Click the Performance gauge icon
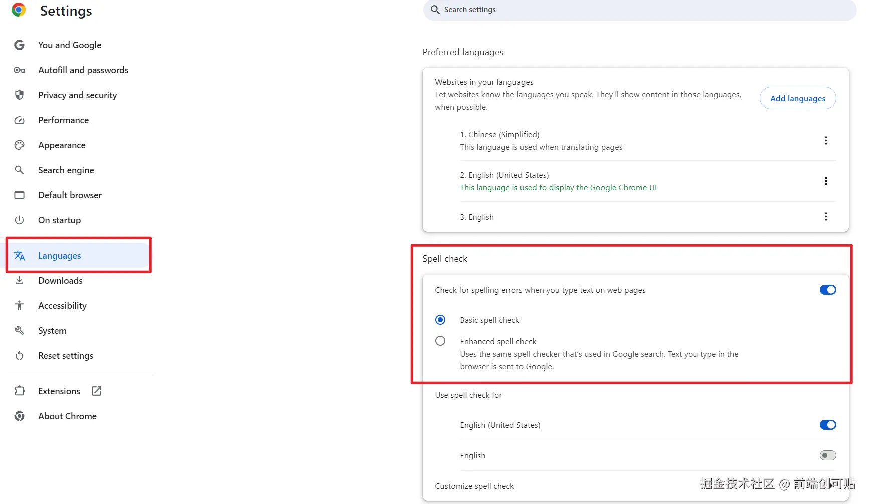The width and height of the screenshot is (869, 504). click(19, 120)
